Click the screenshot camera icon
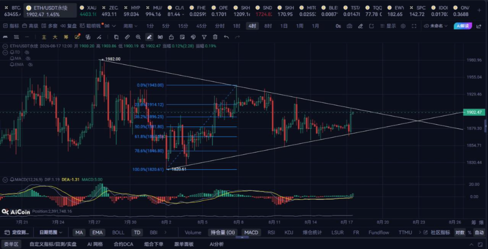 [x=349, y=26]
